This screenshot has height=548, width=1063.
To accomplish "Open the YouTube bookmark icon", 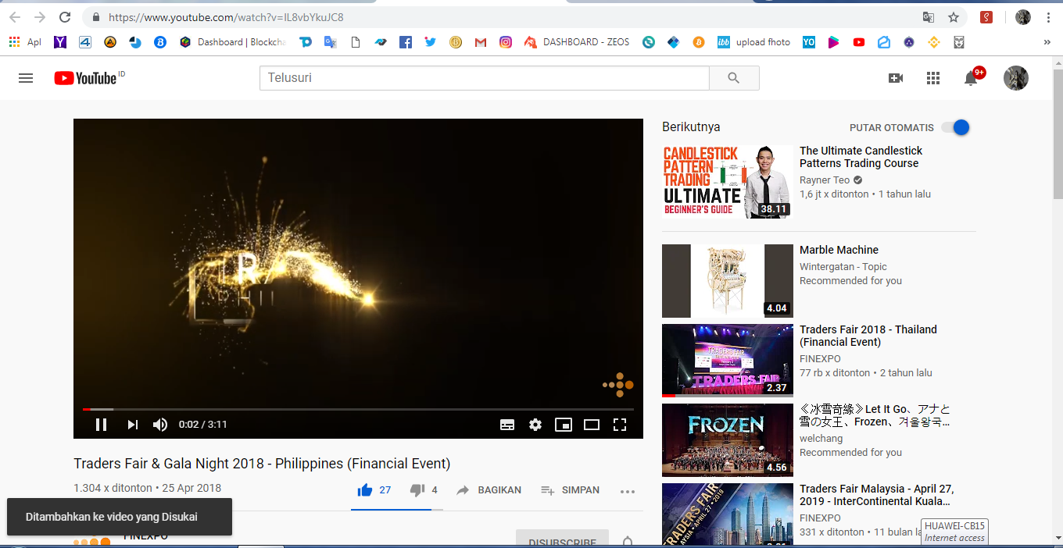I will 859,42.
